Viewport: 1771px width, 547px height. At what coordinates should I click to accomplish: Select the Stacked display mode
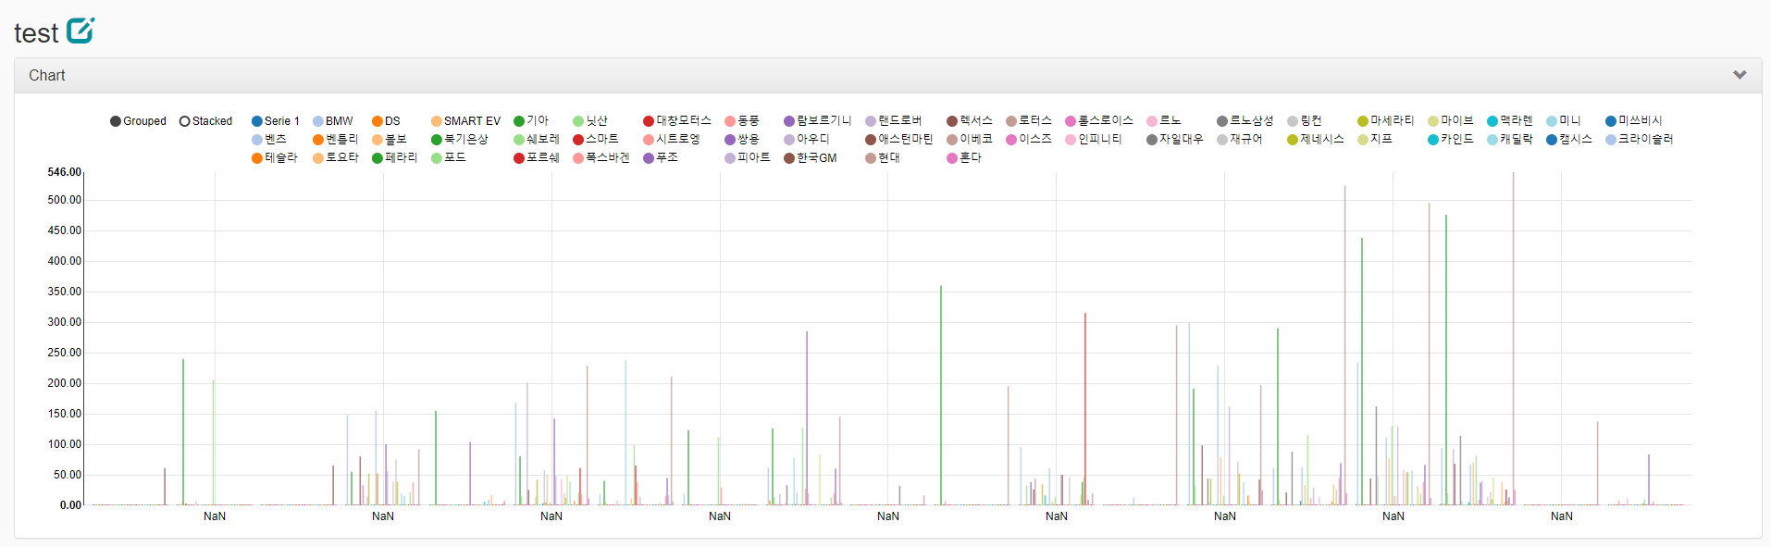(x=205, y=121)
